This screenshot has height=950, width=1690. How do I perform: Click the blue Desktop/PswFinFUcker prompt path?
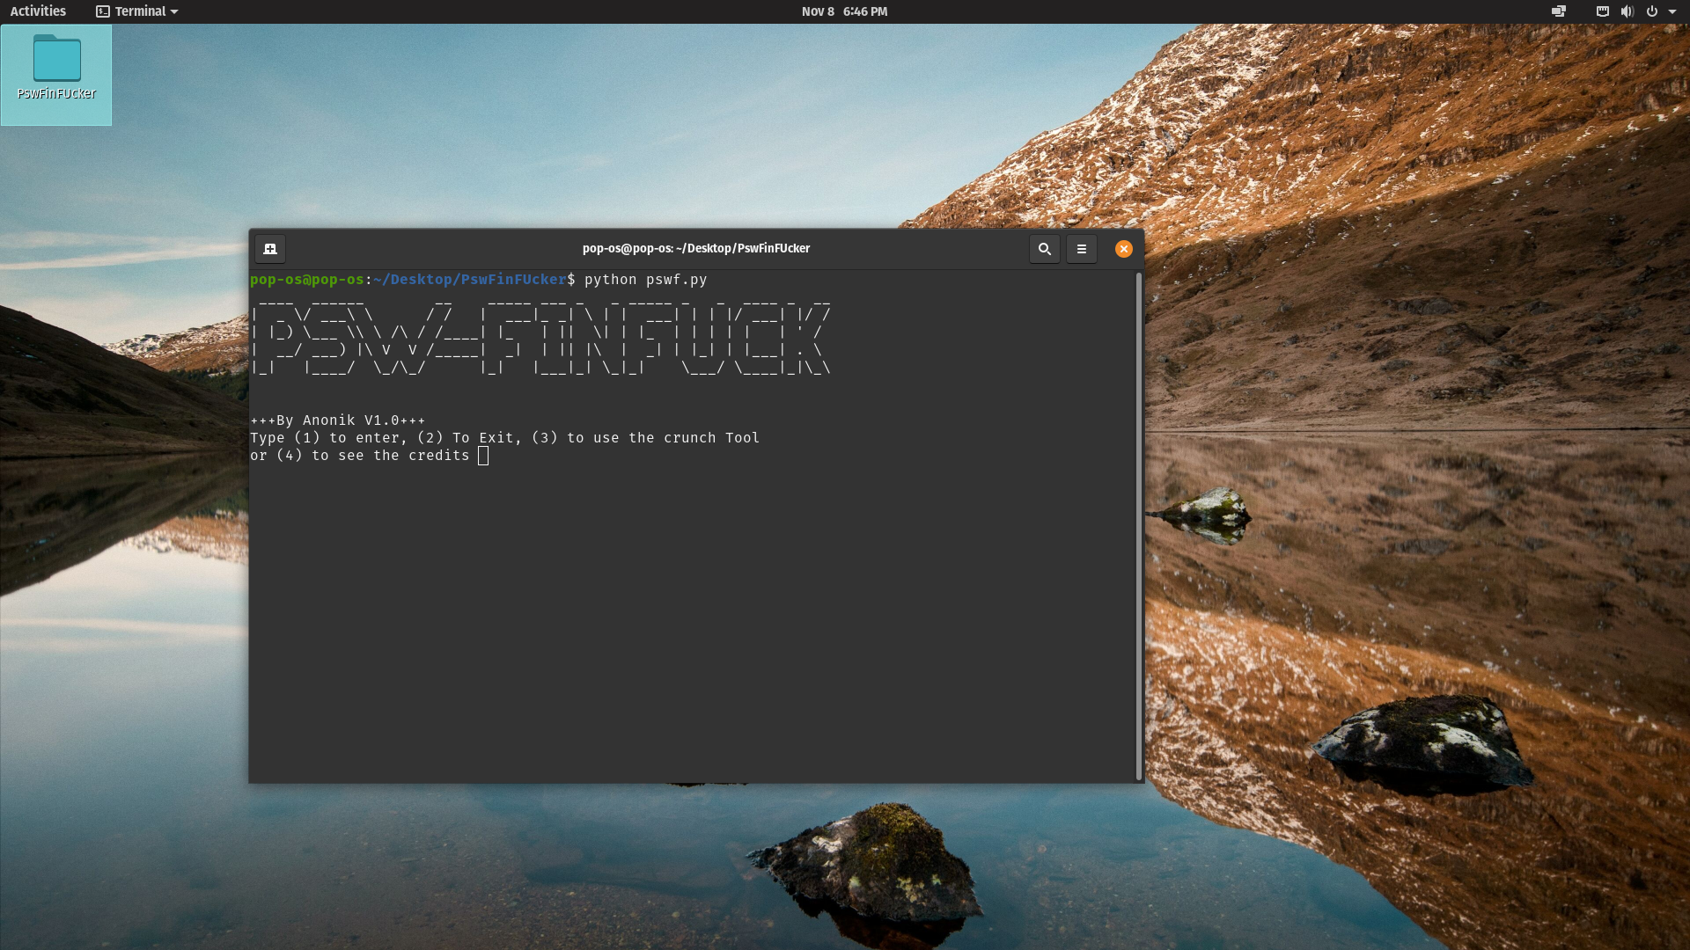[470, 280]
